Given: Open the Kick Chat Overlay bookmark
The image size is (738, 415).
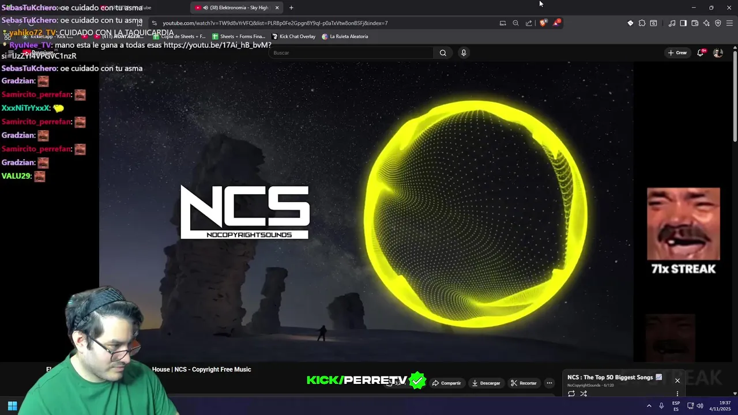Looking at the screenshot, I should point(294,36).
